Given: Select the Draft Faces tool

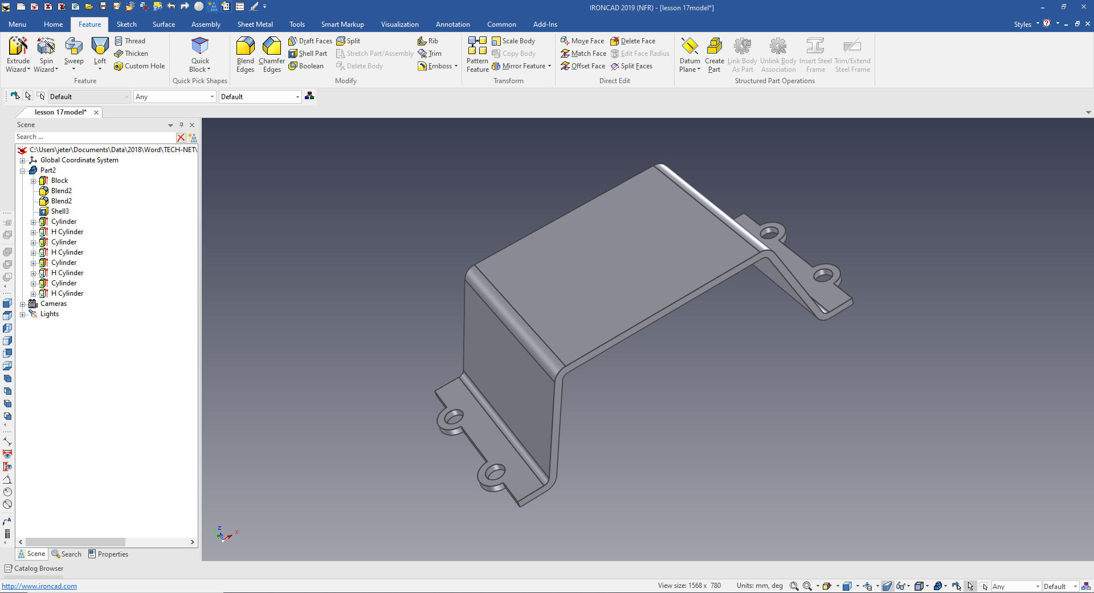Looking at the screenshot, I should [310, 41].
